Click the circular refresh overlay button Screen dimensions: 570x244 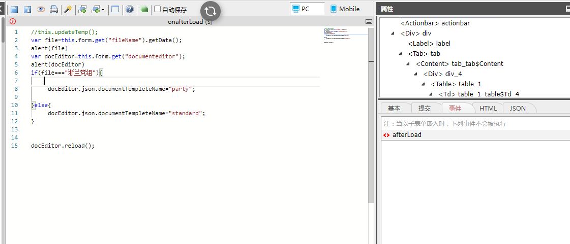(x=211, y=11)
